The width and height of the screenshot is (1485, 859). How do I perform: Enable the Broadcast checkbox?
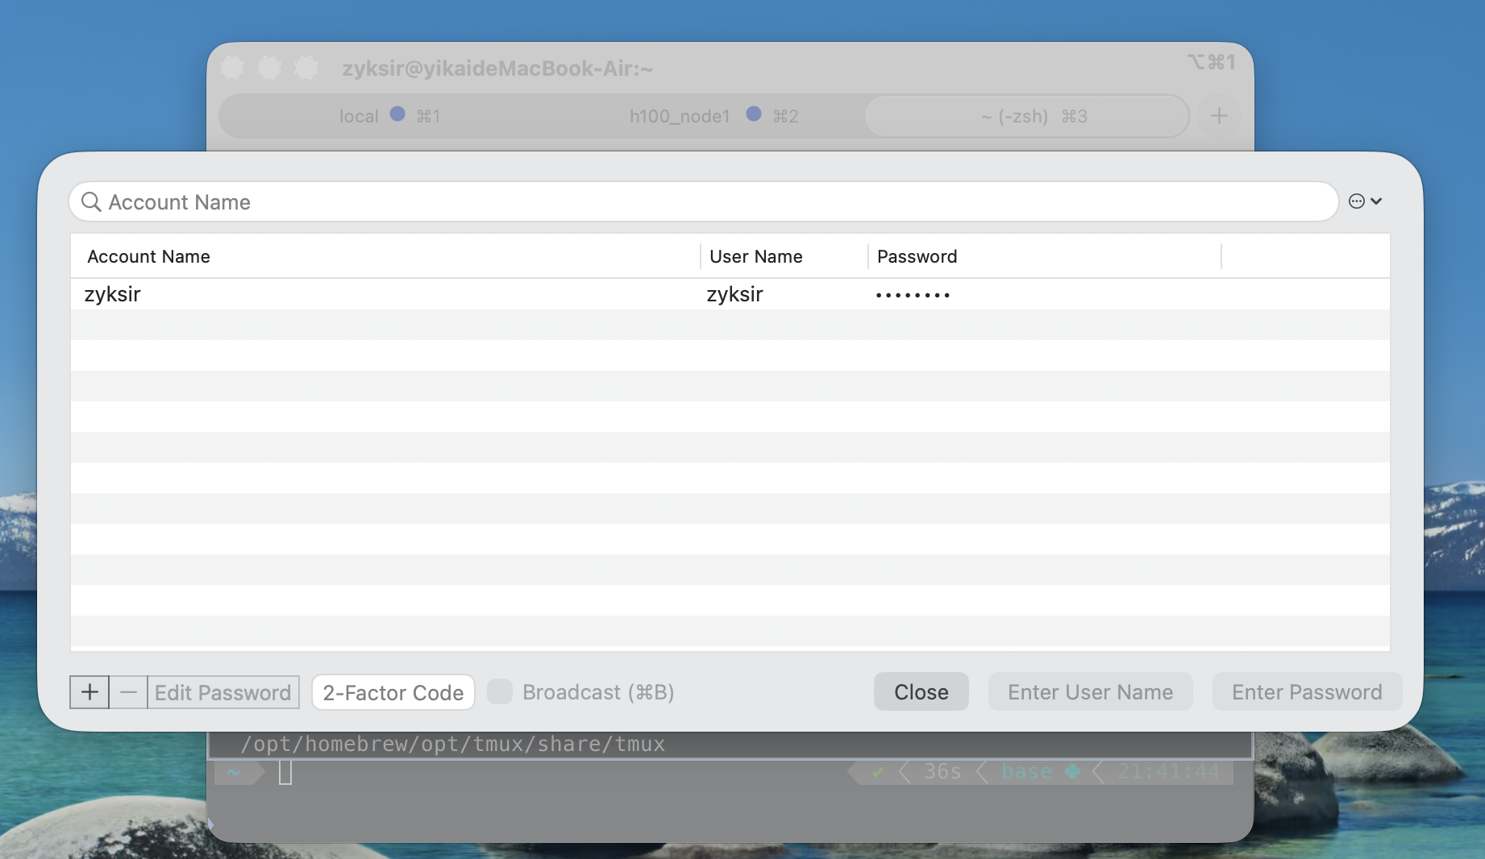pyautogui.click(x=500, y=691)
